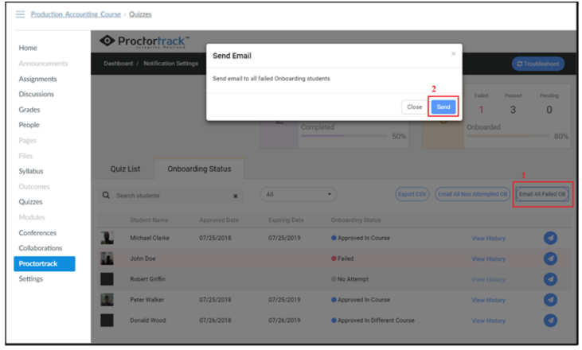This screenshot has width=582, height=350.
Task: Select Proctortrack in course sidebar
Action: (45, 263)
